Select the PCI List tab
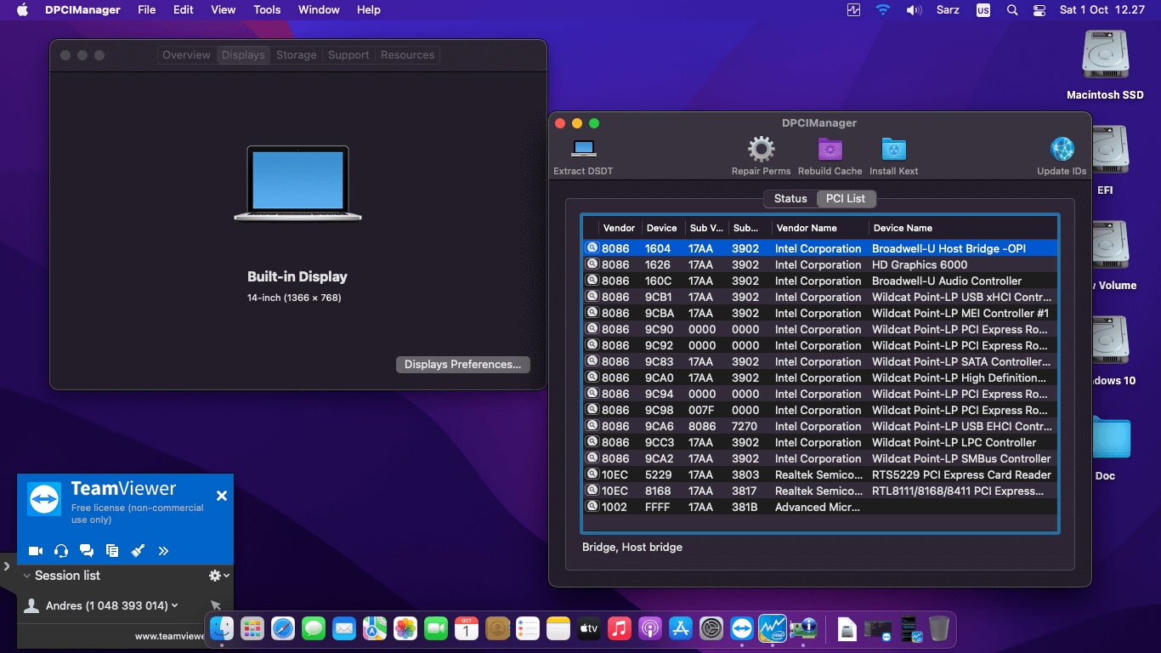Viewport: 1161px width, 653px height. [846, 198]
